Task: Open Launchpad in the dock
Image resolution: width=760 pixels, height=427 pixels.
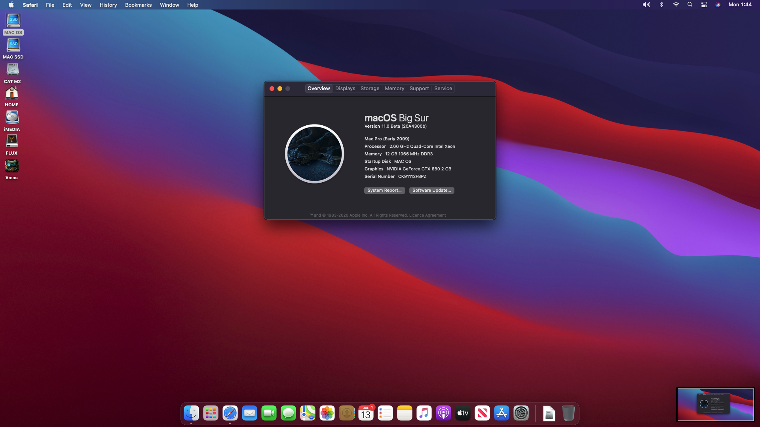Action: pos(211,413)
